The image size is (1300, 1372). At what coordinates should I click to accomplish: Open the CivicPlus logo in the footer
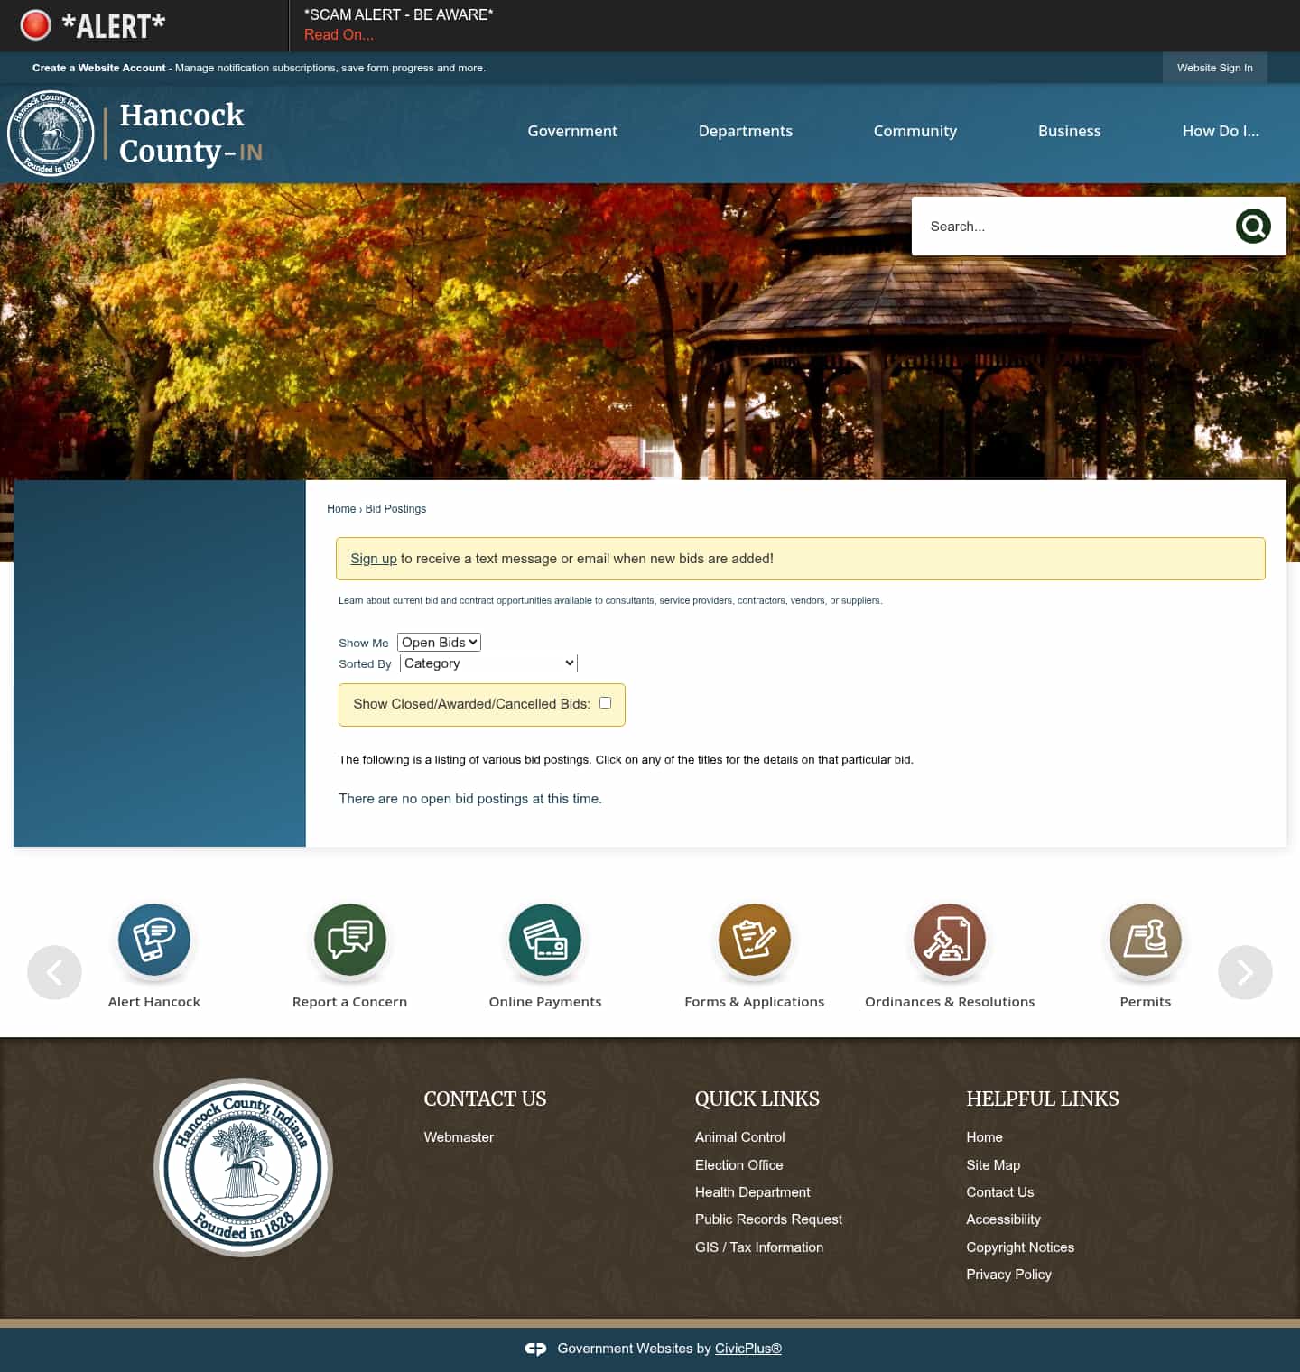coord(535,1349)
